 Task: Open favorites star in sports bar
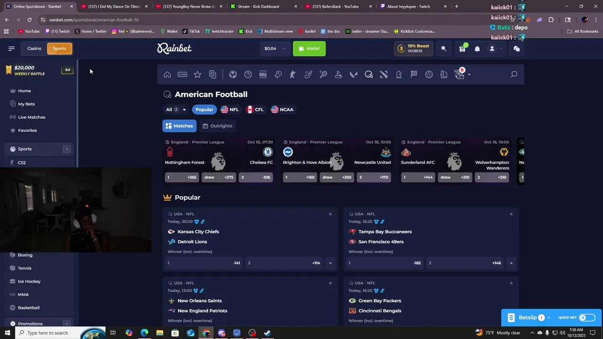coord(197,74)
